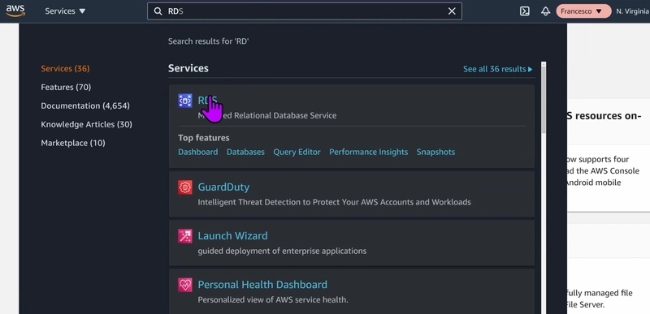
Task: Click the Personal Health Dashboard icon
Action: pos(185,285)
